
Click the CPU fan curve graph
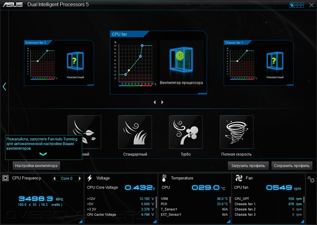pos(135,64)
